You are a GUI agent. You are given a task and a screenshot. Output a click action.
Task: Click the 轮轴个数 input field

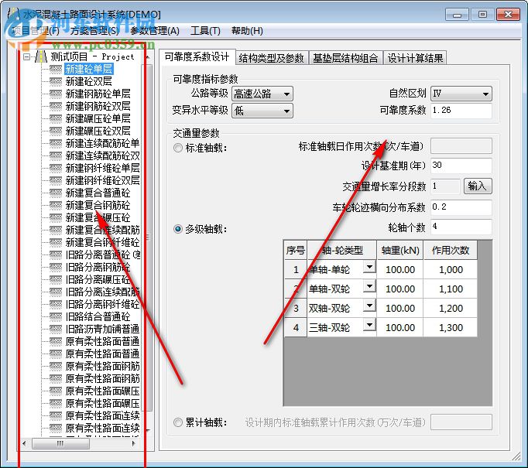click(461, 227)
